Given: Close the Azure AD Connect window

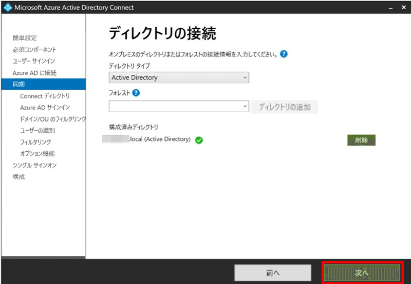Looking at the screenshot, I should [x=404, y=7].
